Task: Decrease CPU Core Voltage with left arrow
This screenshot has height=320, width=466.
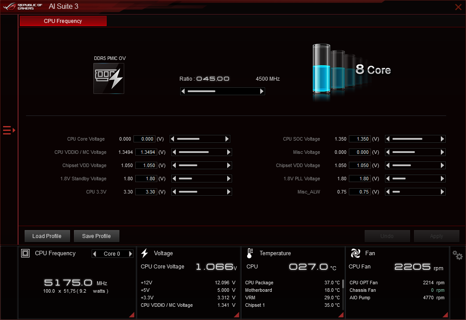Action: click(172, 139)
